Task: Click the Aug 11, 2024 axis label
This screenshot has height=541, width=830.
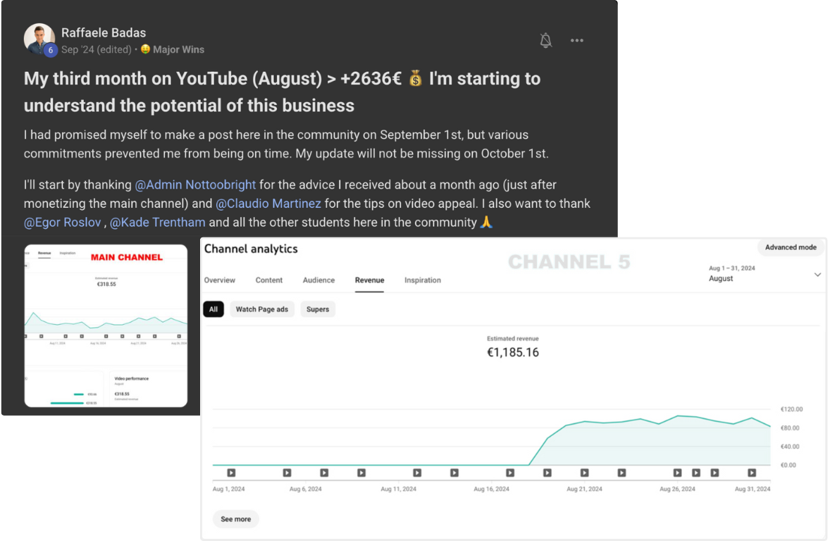Action: (399, 489)
